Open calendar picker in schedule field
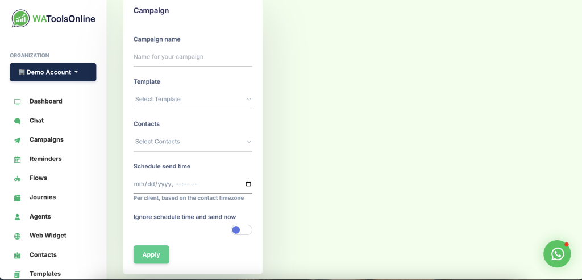This screenshot has height=280, width=582. point(248,184)
